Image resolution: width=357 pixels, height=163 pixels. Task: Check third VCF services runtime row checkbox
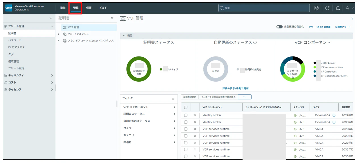pyautogui.click(x=186, y=143)
